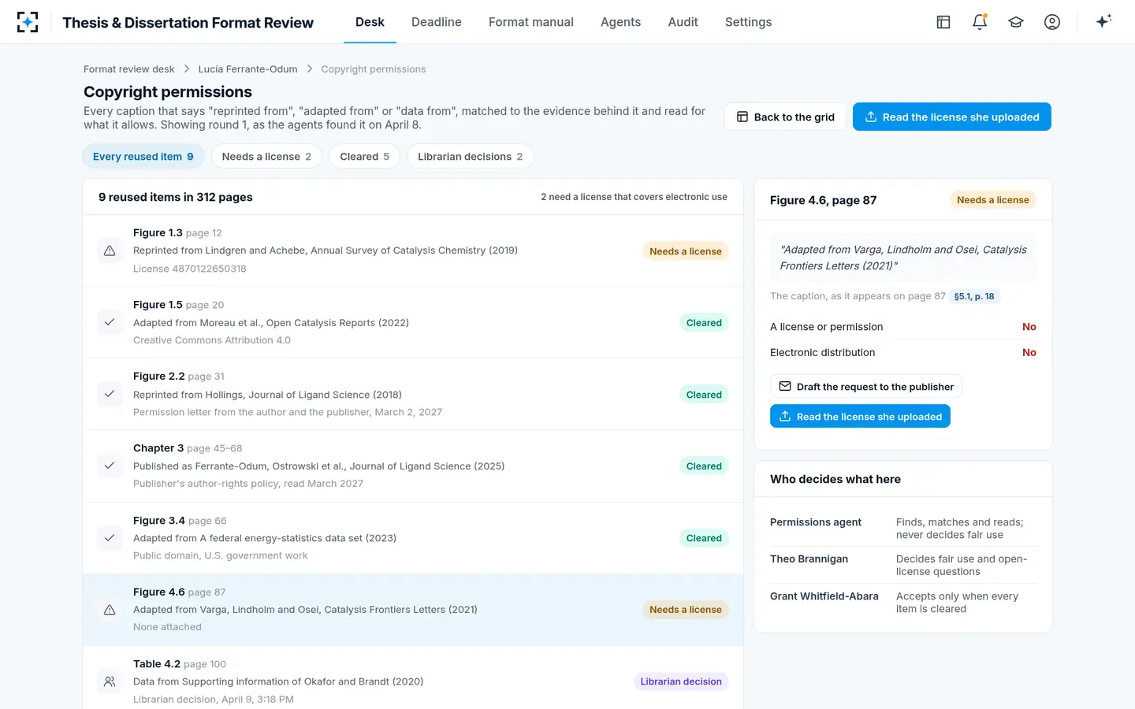The image size is (1135, 709).
Task: Select the Chapter 3 row title
Action: click(158, 448)
